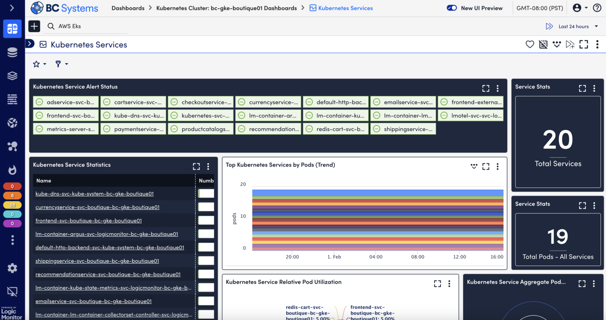This screenshot has width=606, height=320.
Task: Open the Service Topology map from the sidebar
Action: [12, 146]
